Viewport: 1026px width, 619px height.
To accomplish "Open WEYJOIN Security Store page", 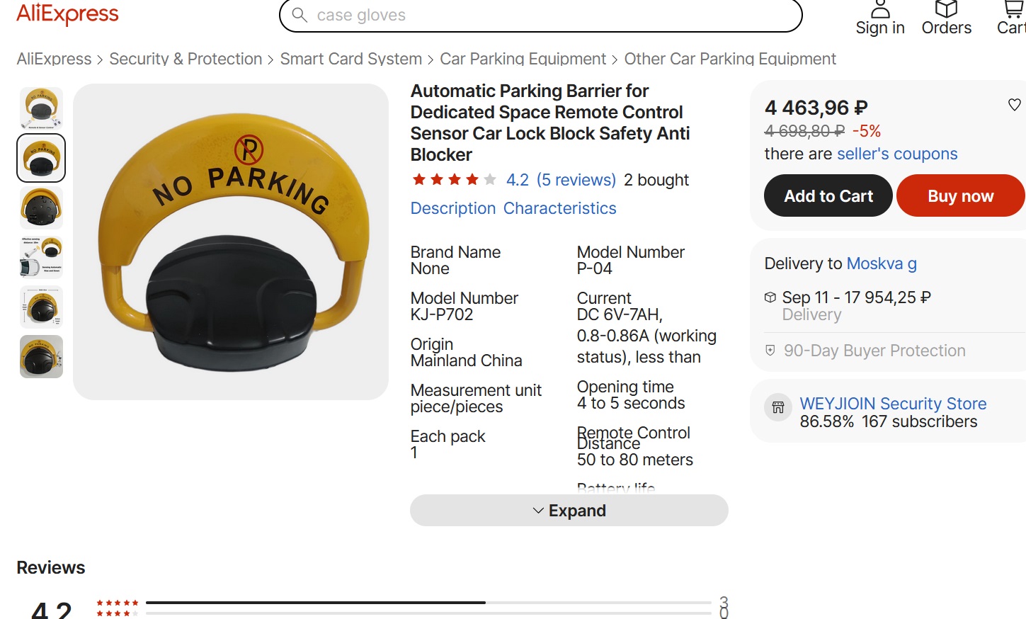I will tap(892, 404).
